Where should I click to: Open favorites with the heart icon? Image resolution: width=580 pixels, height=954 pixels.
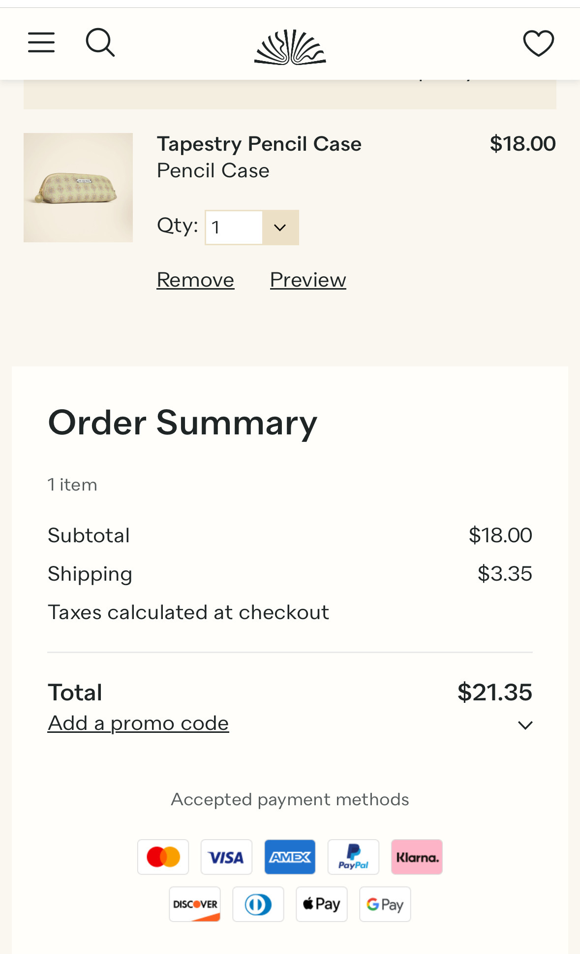click(539, 43)
